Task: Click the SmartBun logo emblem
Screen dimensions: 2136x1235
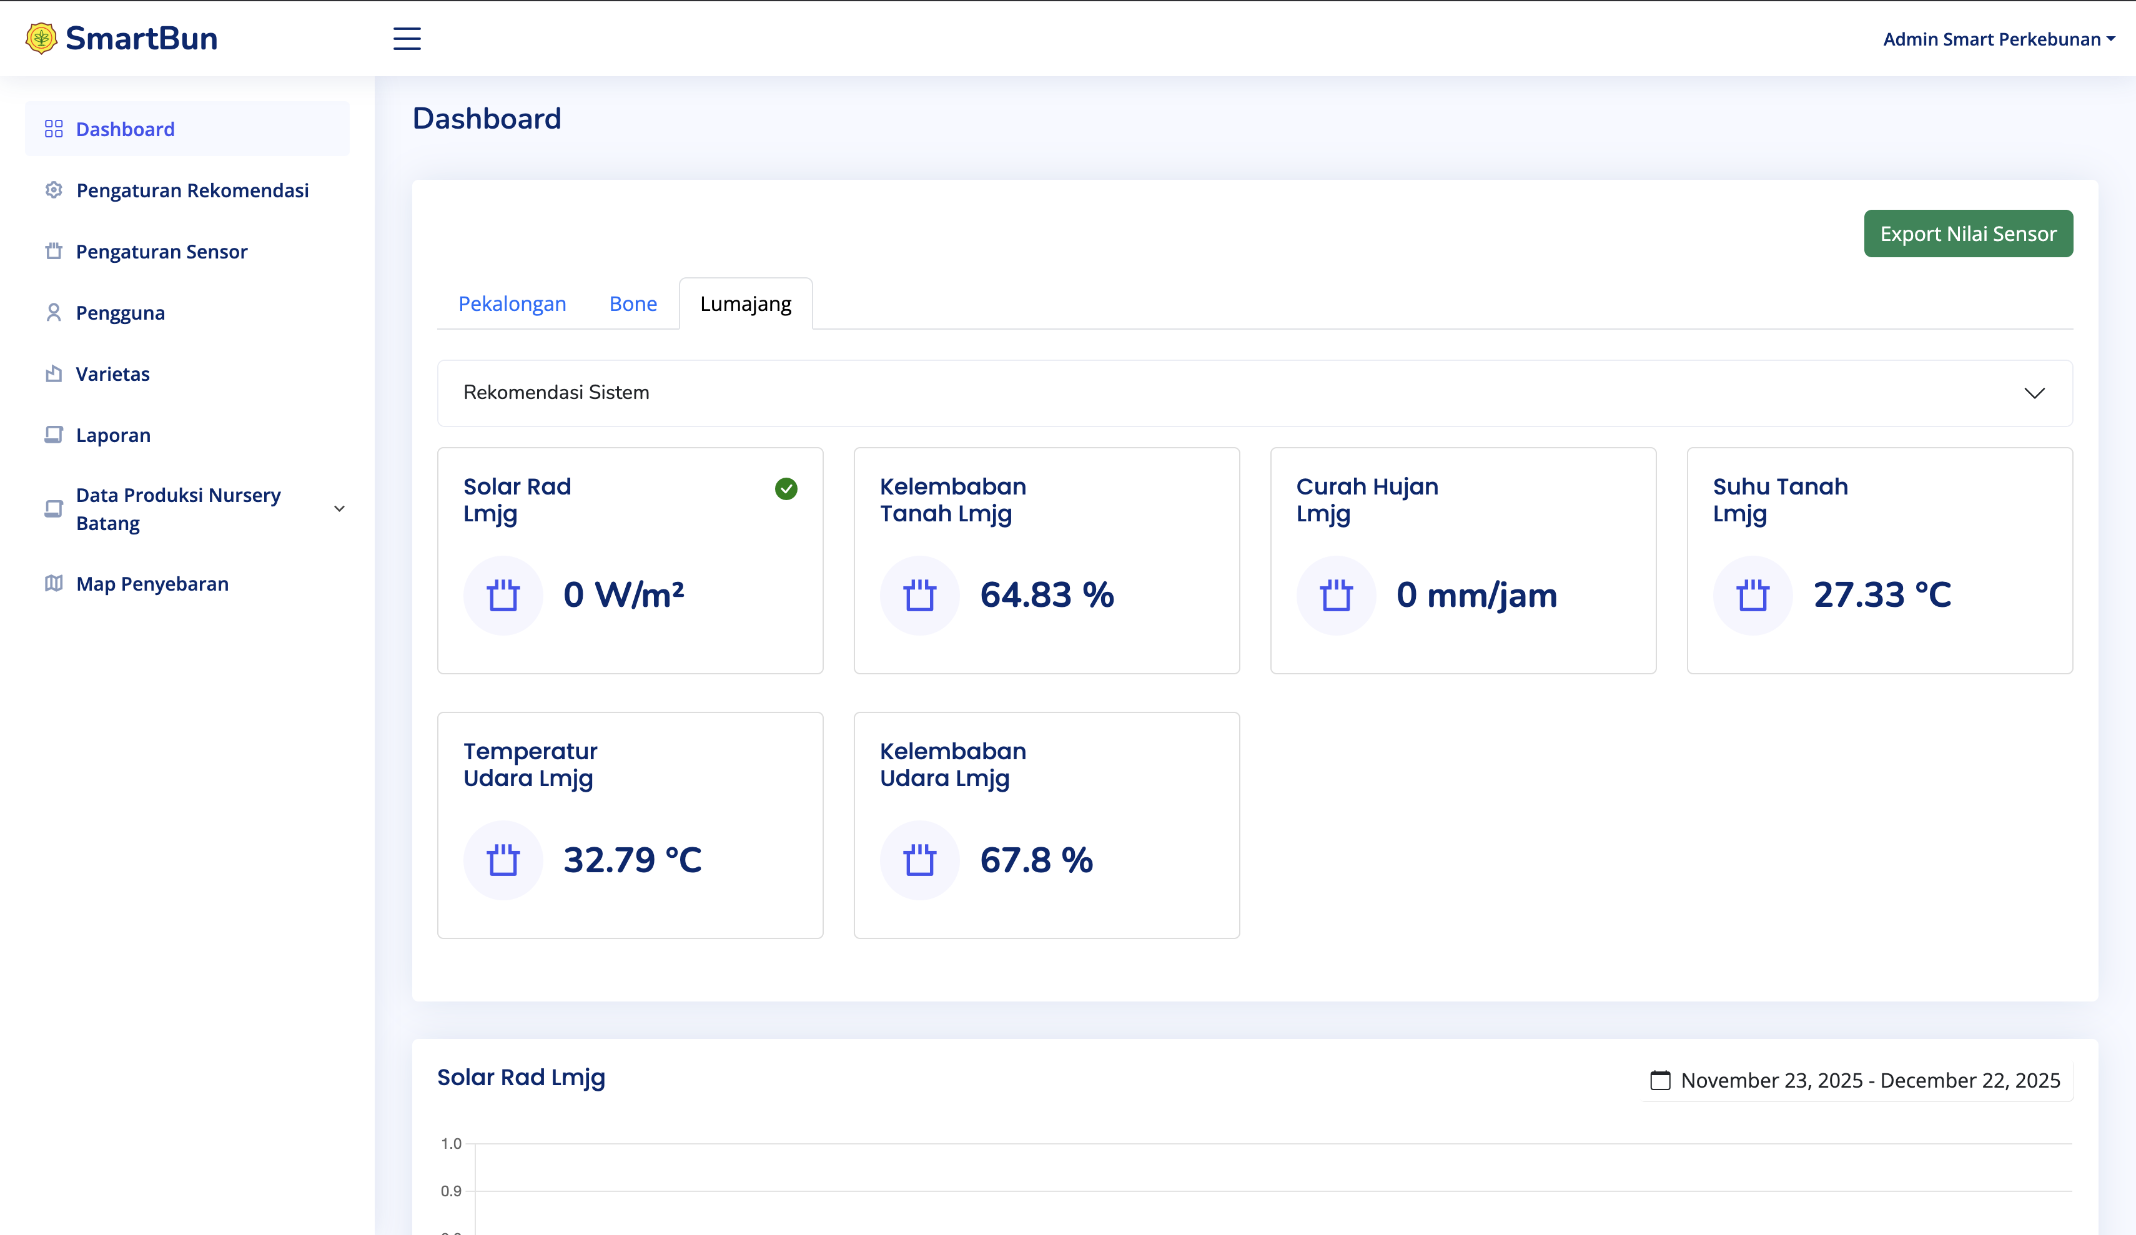Action: 41,38
